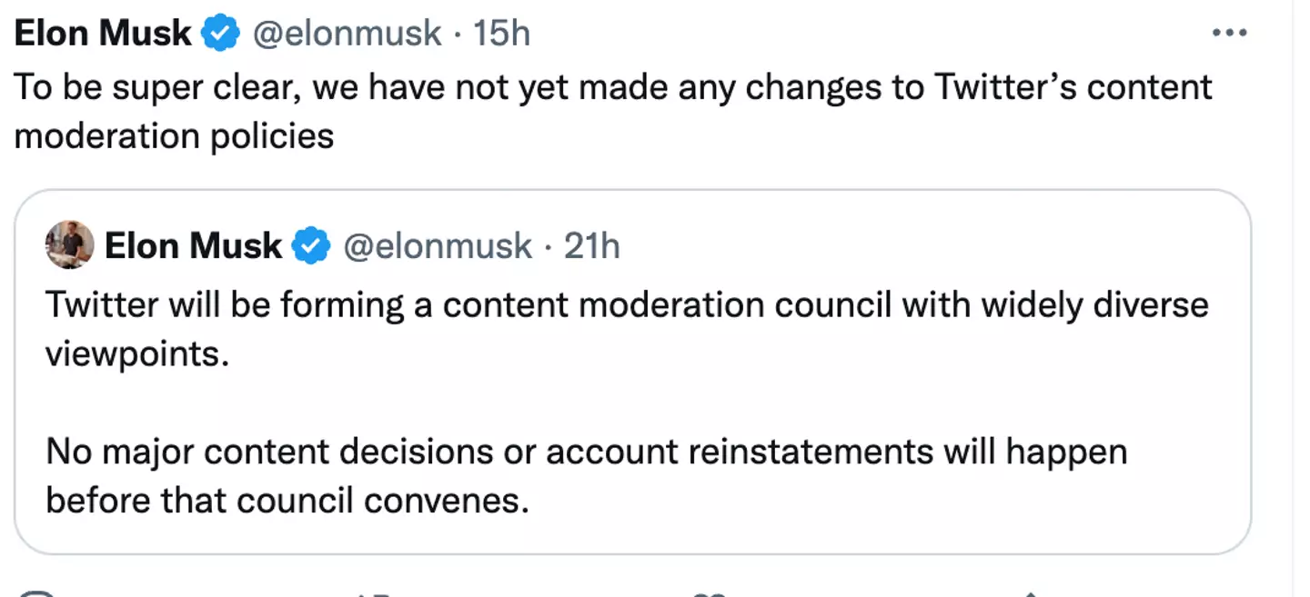Click the verified badge beside the top Elon Musk name
This screenshot has height=597, width=1310.
click(220, 35)
